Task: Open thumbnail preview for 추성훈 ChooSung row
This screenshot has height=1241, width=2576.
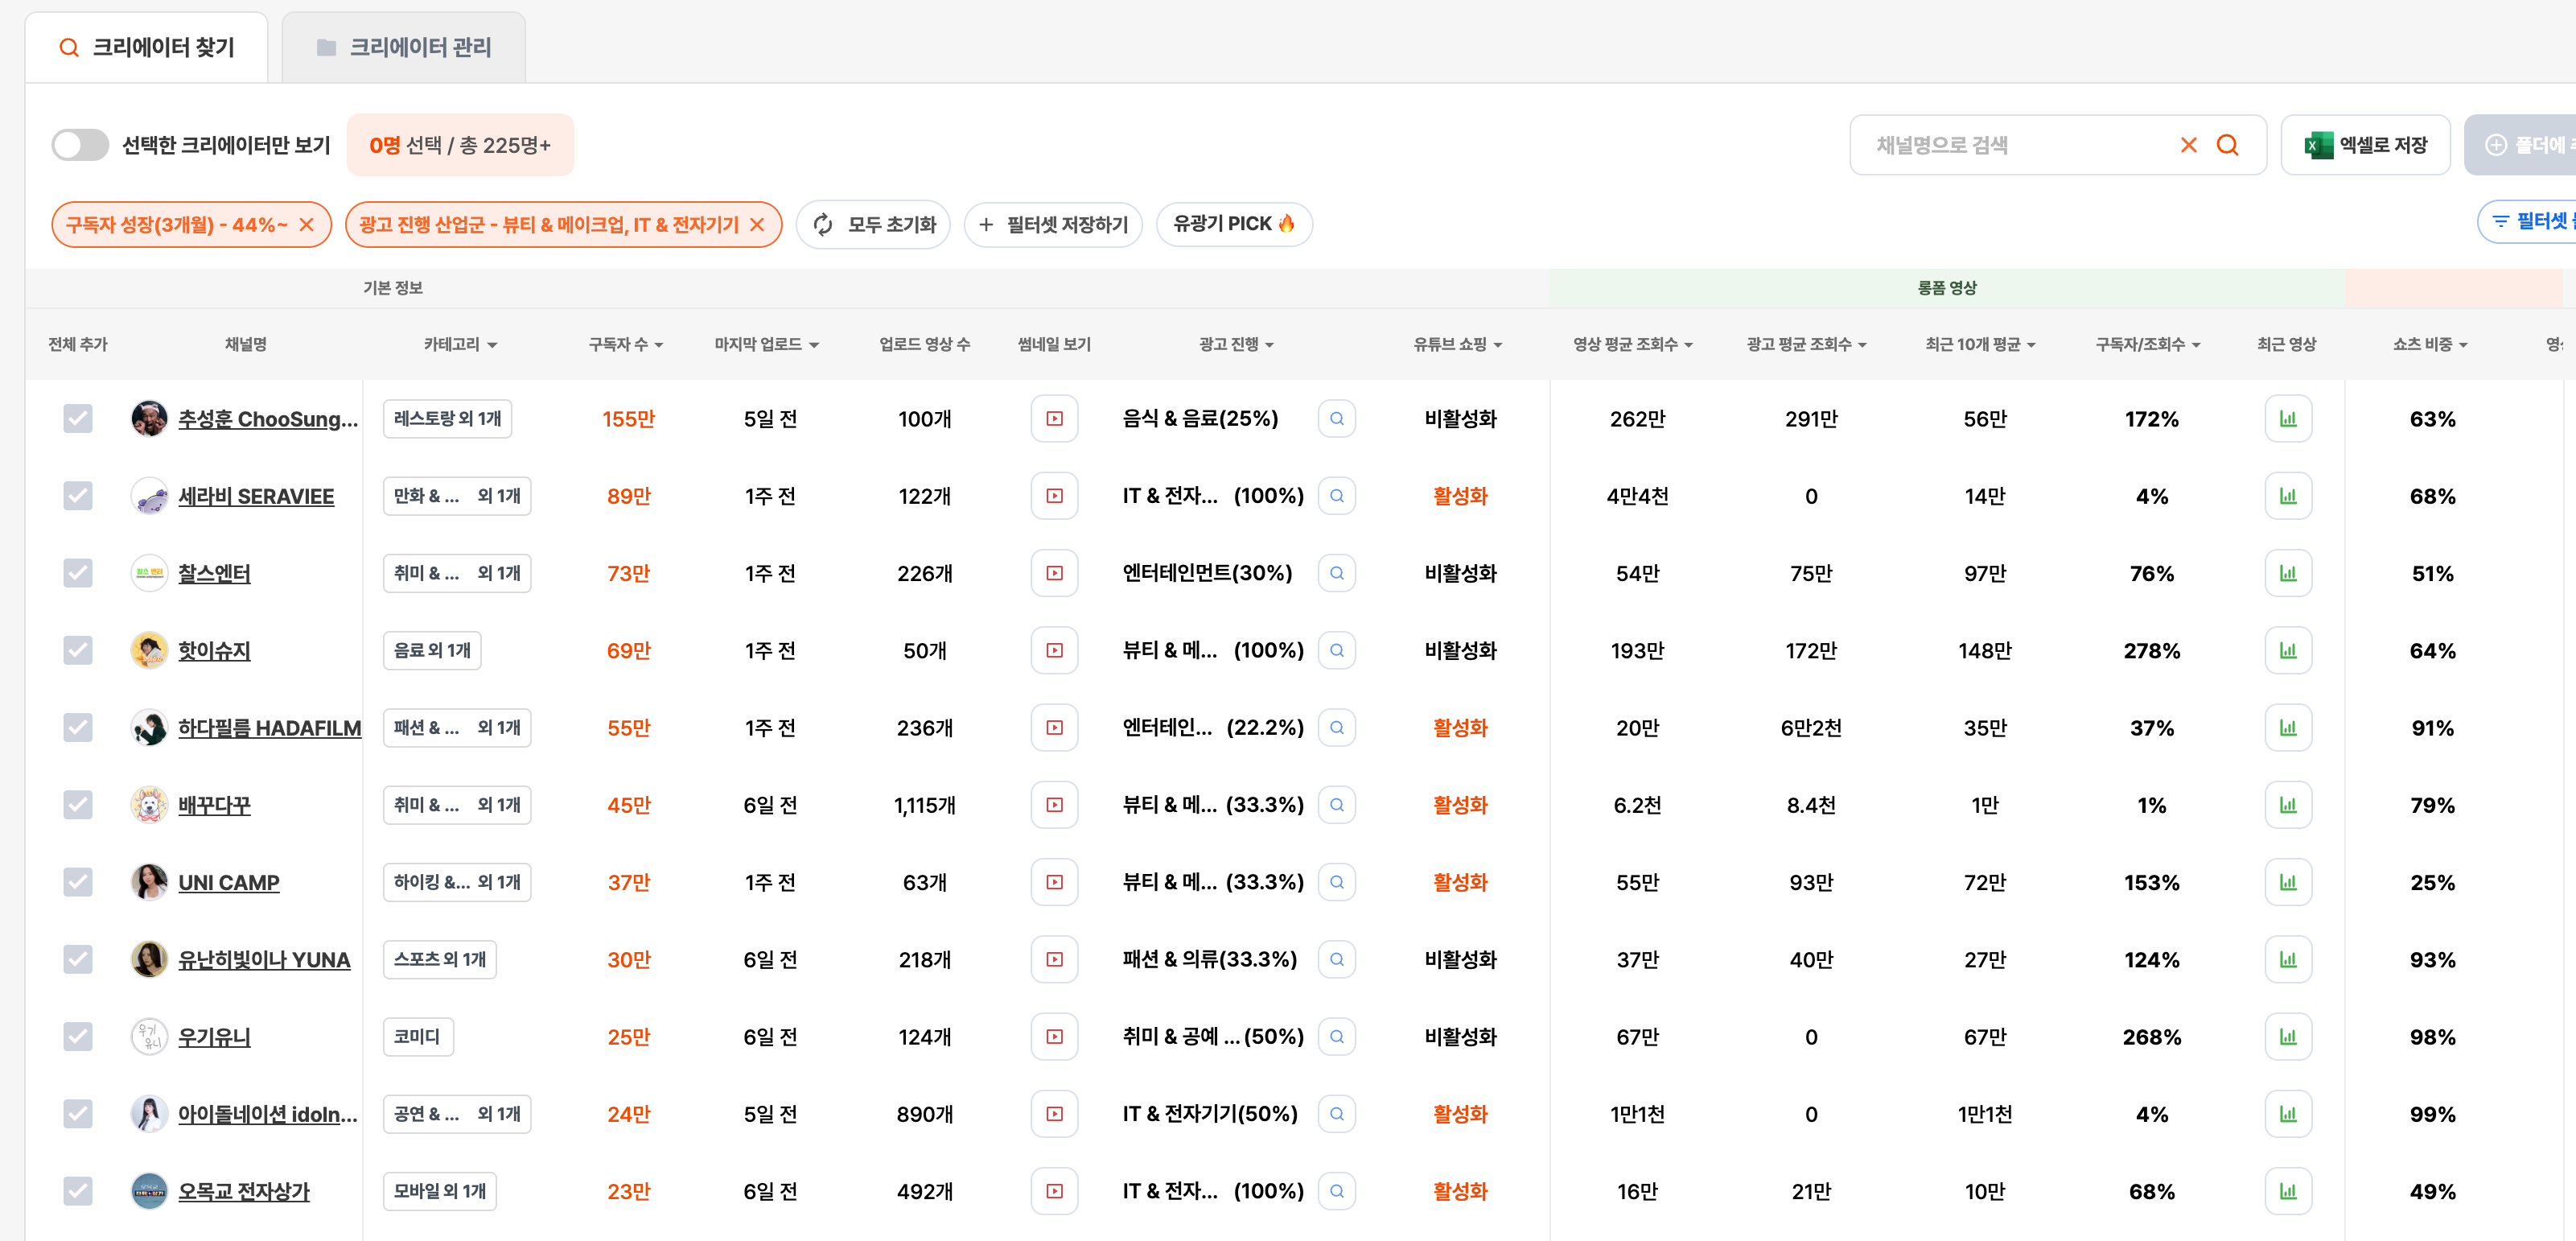Action: tap(1054, 418)
